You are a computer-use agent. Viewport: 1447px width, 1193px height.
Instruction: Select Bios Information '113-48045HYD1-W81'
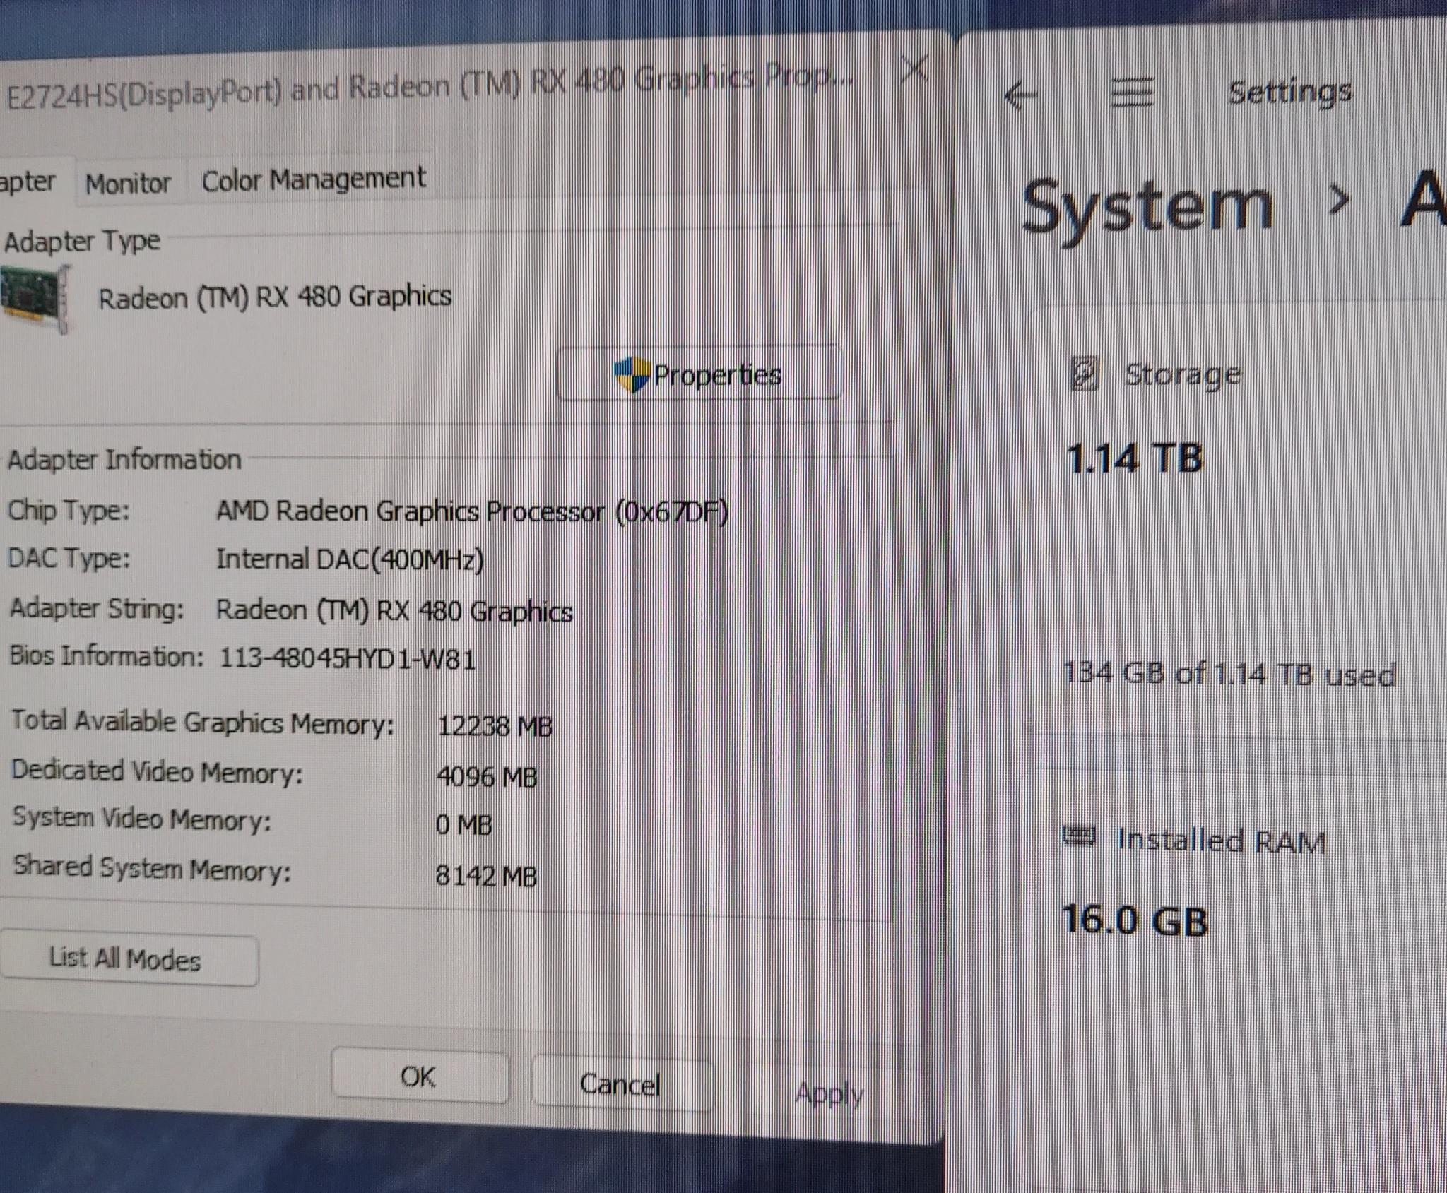click(x=347, y=659)
